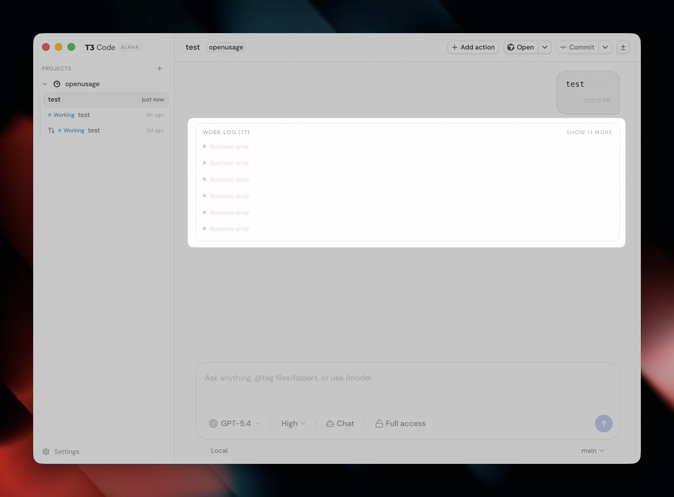This screenshot has height=497, width=674.
Task: Click SHOW 11 MORE in work log
Action: [x=589, y=133]
